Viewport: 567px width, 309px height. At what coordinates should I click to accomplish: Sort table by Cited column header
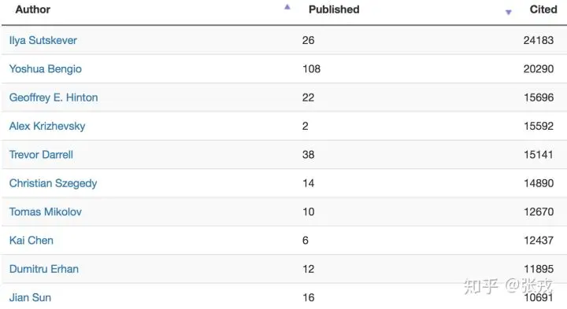[x=543, y=9]
